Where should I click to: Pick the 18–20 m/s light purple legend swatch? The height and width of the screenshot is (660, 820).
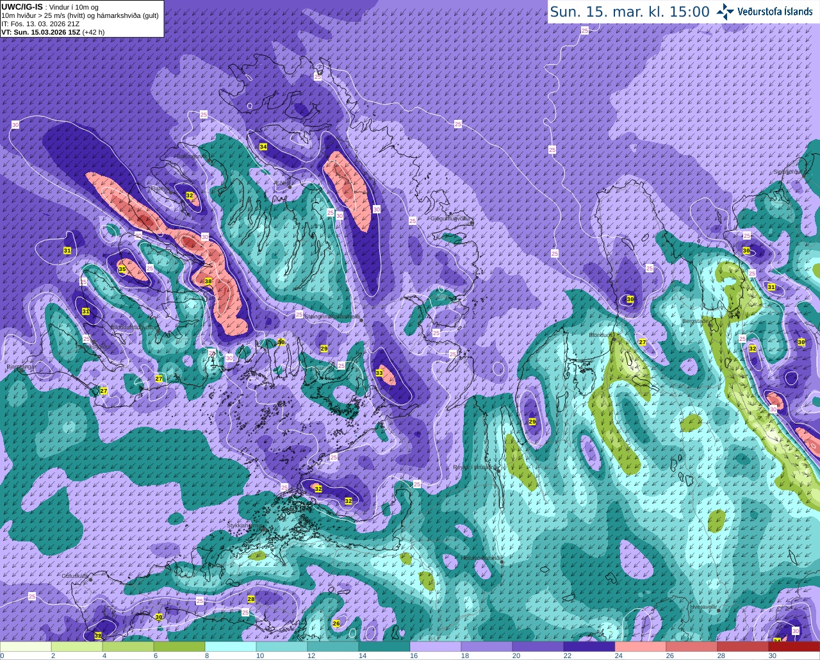click(487, 647)
